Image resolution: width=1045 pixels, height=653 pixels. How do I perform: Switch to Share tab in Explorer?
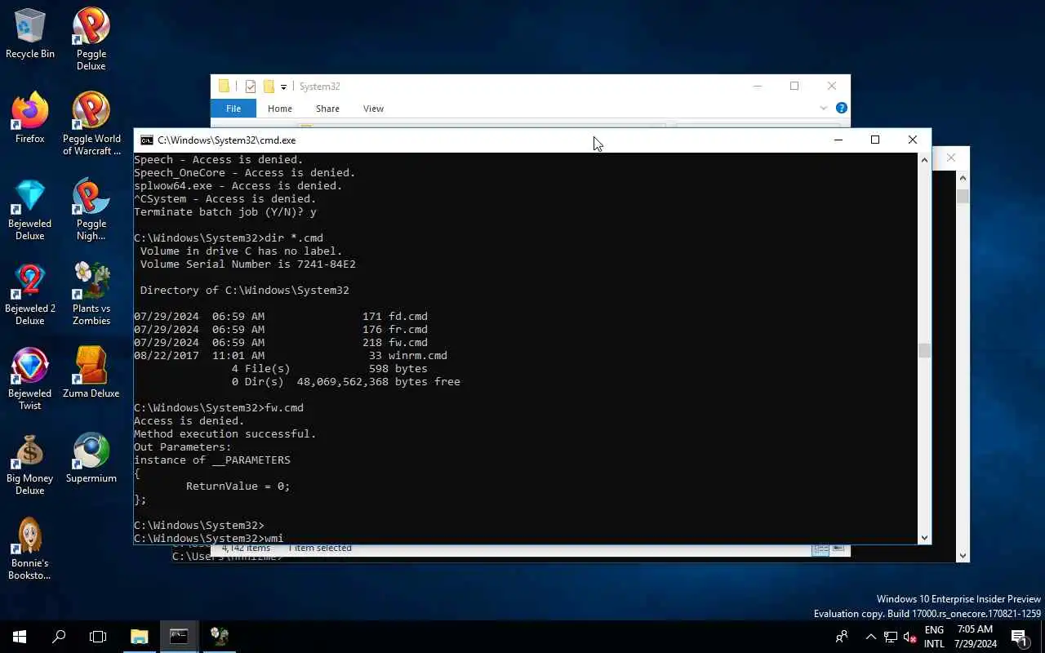(327, 109)
